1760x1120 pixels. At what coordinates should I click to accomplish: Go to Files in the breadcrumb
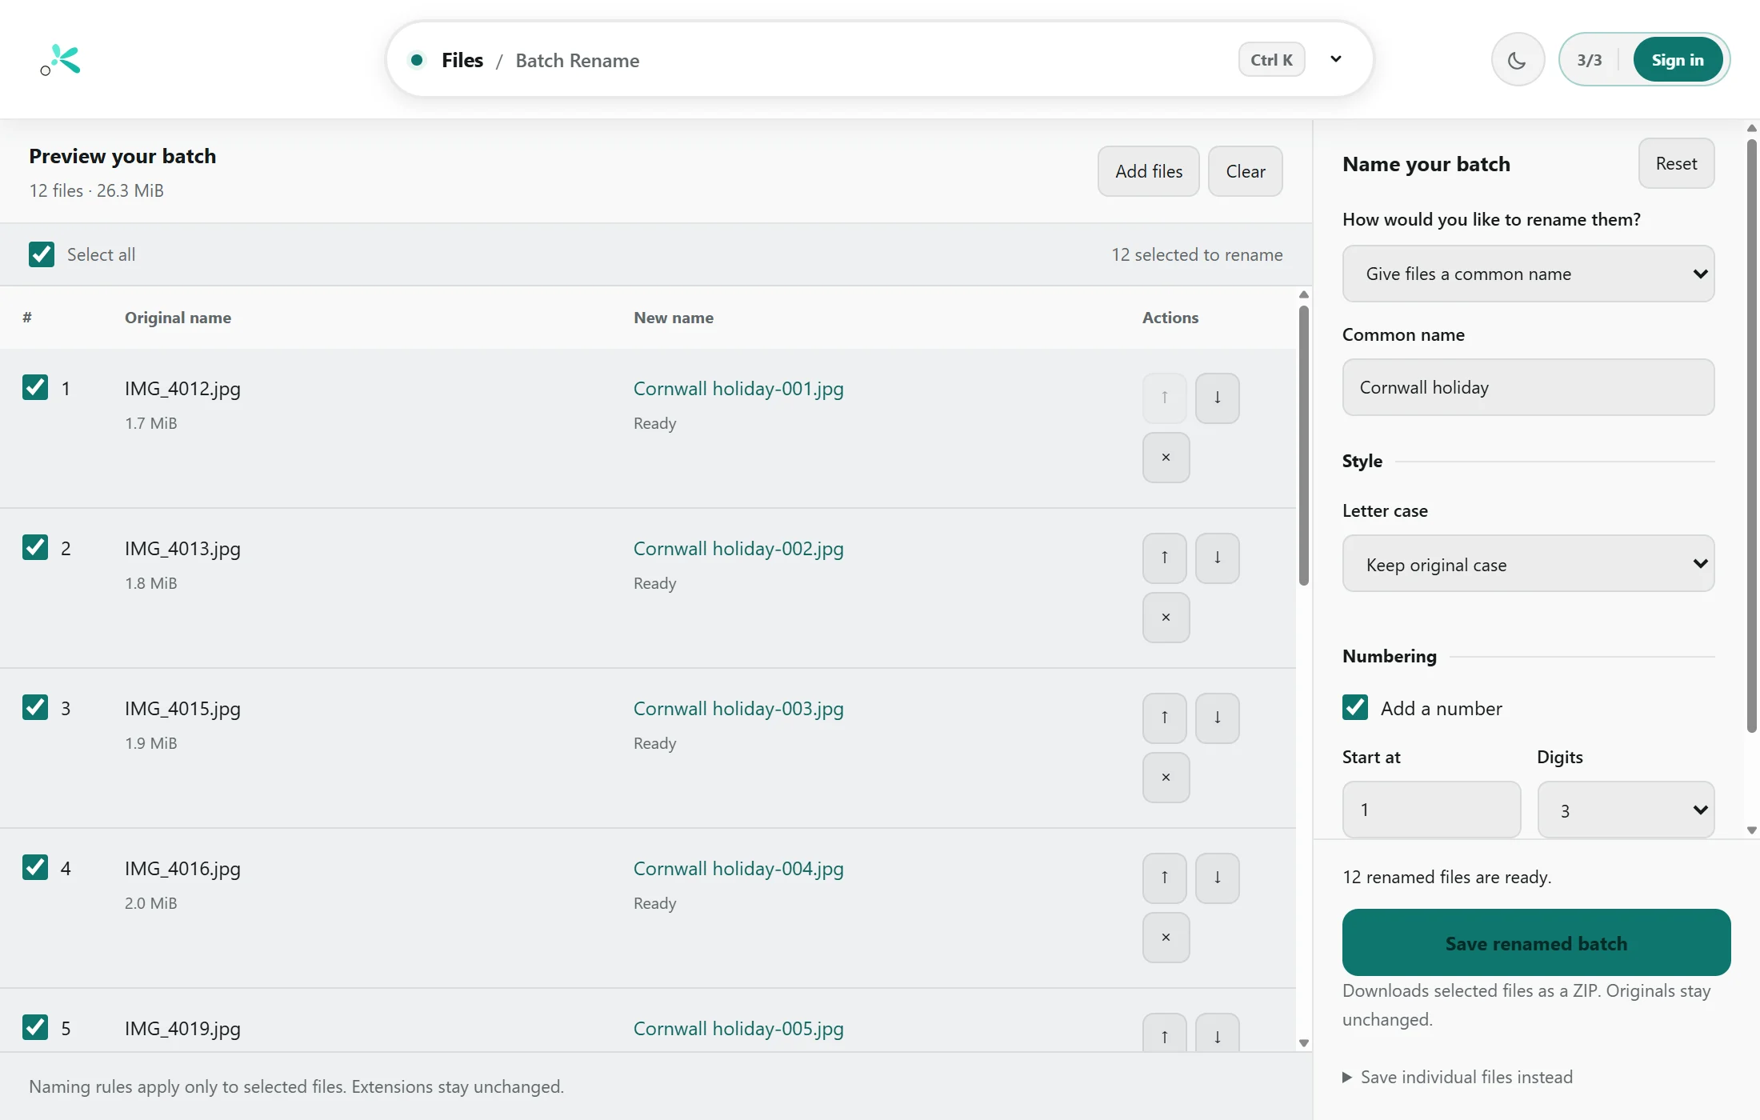462,60
